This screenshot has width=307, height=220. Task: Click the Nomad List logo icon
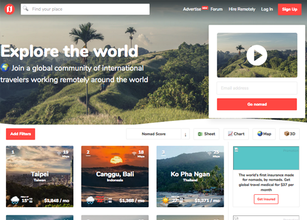coord(9,9)
